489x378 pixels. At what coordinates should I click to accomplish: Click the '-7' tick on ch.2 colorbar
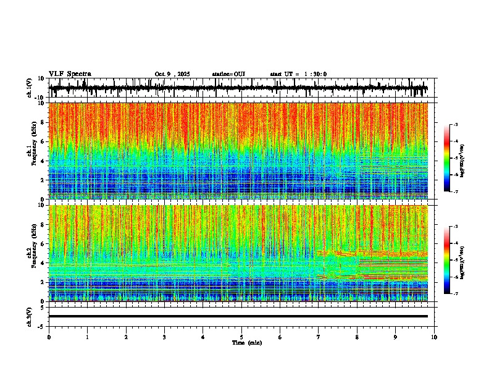455,293
